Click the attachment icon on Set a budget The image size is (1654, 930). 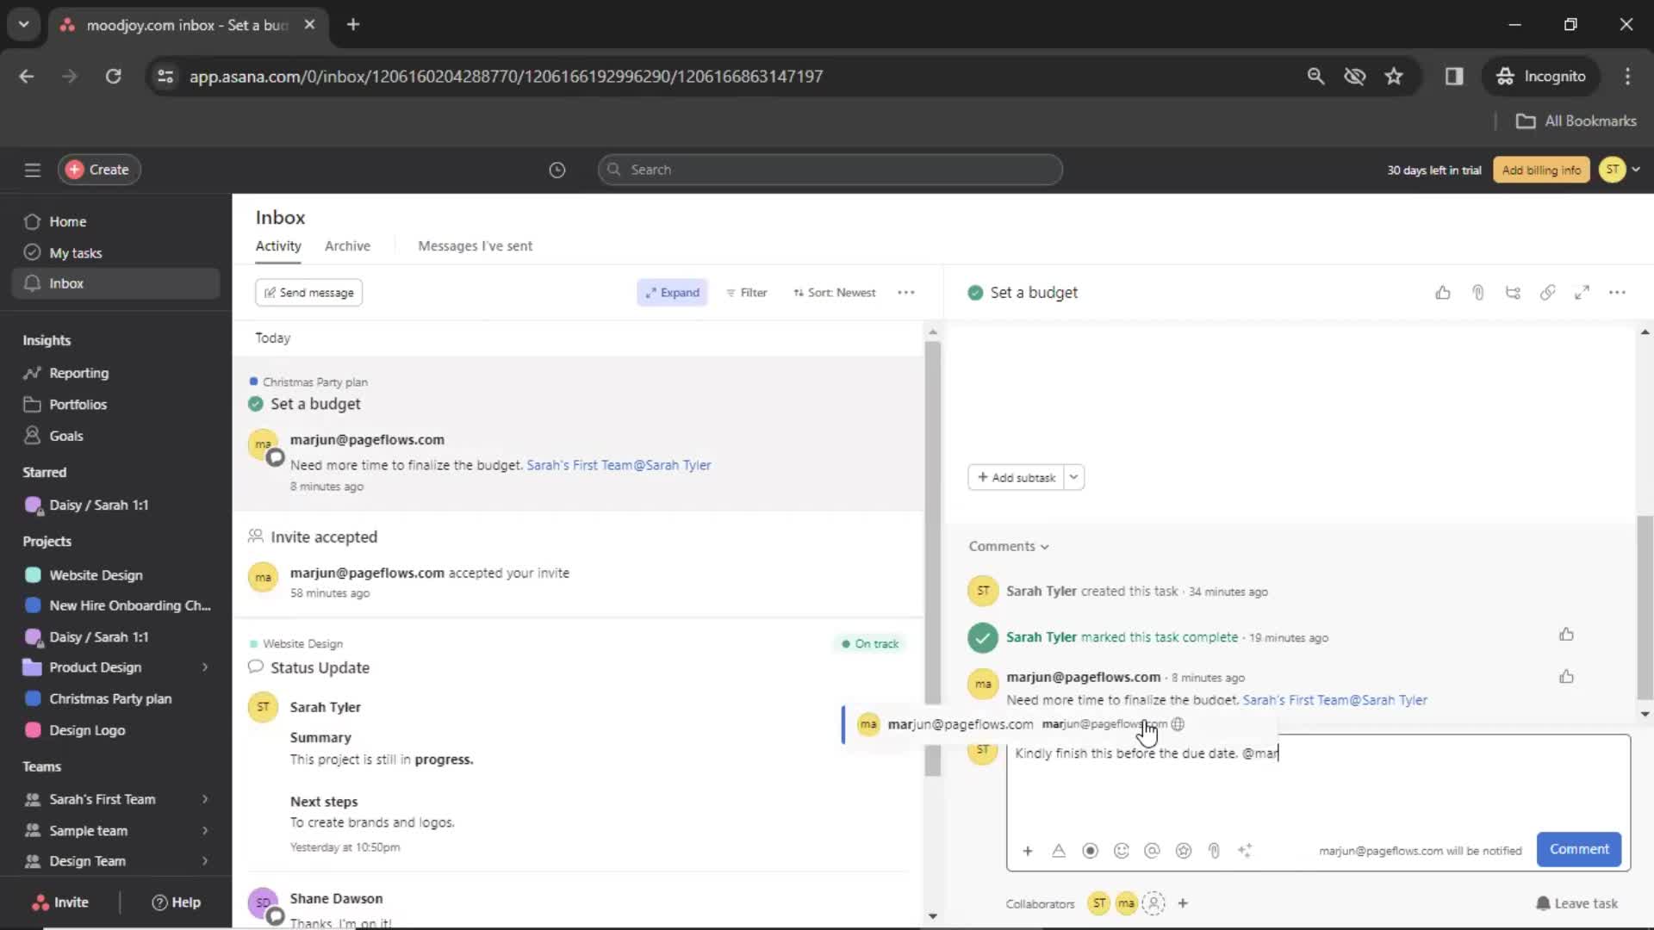pyautogui.click(x=1476, y=293)
